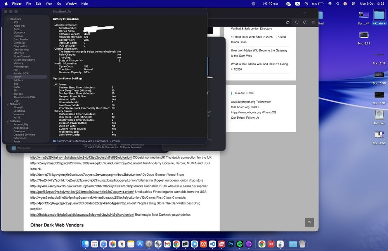Collapse the Software section chevron

click(x=8, y=121)
